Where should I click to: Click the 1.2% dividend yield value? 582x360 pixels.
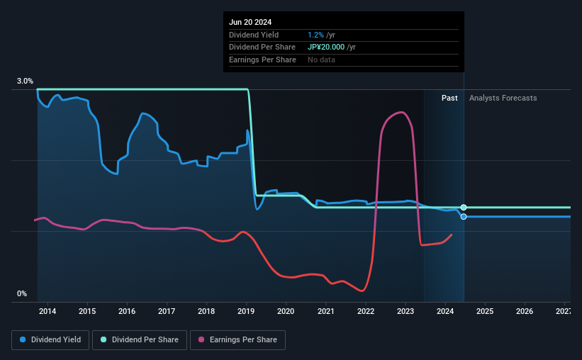[x=316, y=35]
